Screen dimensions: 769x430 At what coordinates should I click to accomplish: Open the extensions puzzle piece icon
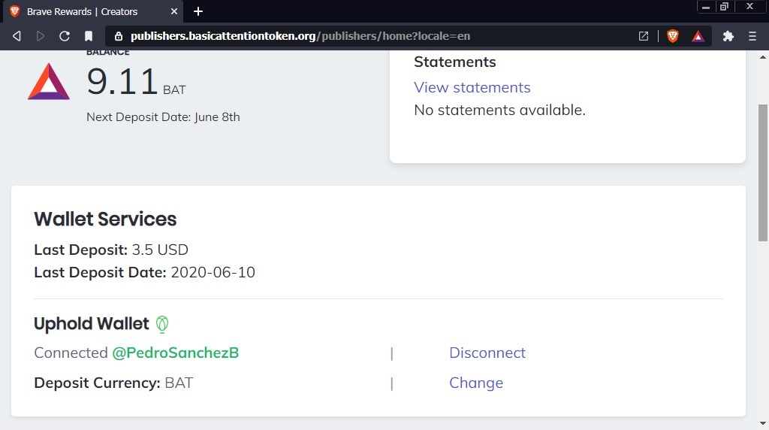point(728,36)
